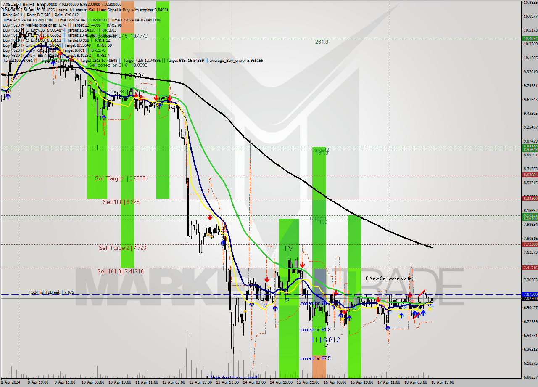Click the 'Sell Target2 | 7.723' label
Viewport: 538px width, 387px height.
pyautogui.click(x=122, y=248)
